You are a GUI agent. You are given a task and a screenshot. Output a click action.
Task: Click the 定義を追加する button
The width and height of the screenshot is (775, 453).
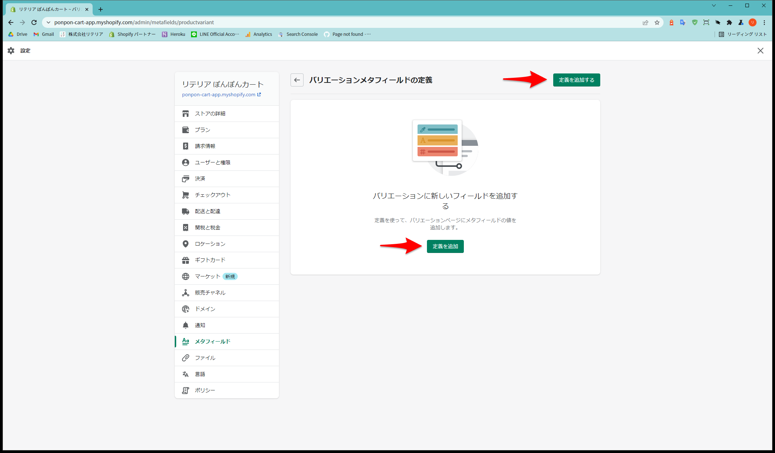click(576, 80)
